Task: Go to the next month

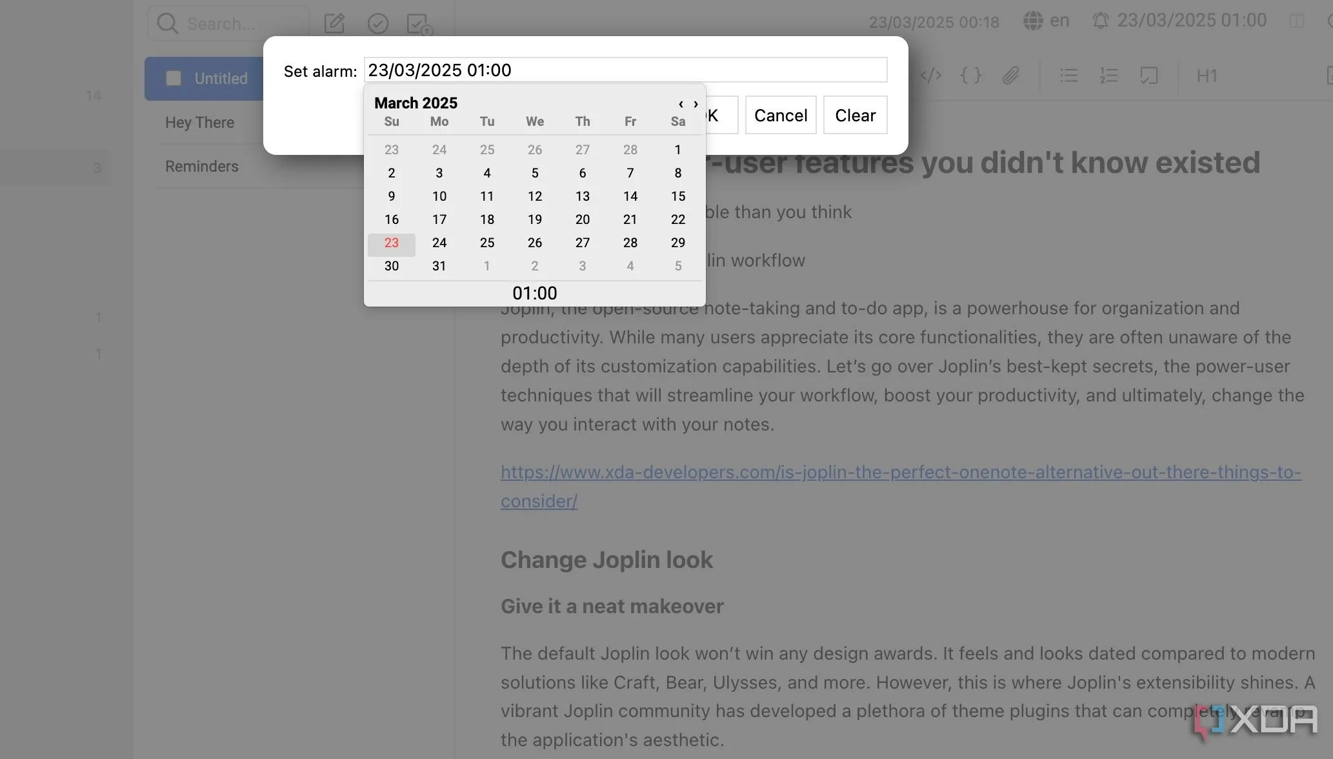Action: pos(696,104)
